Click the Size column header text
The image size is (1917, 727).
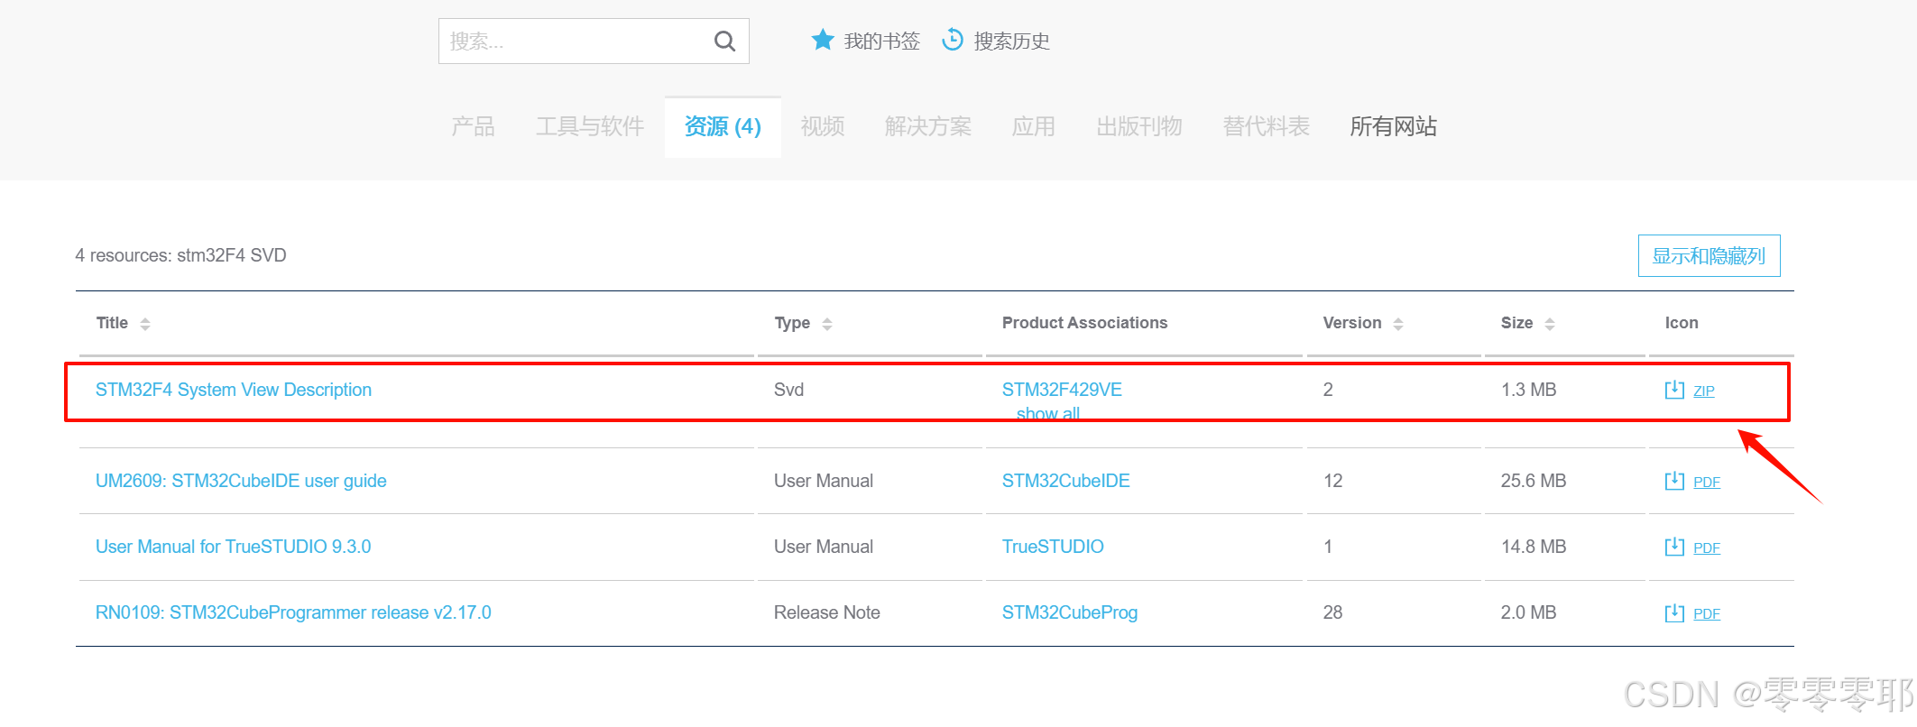pos(1516,323)
